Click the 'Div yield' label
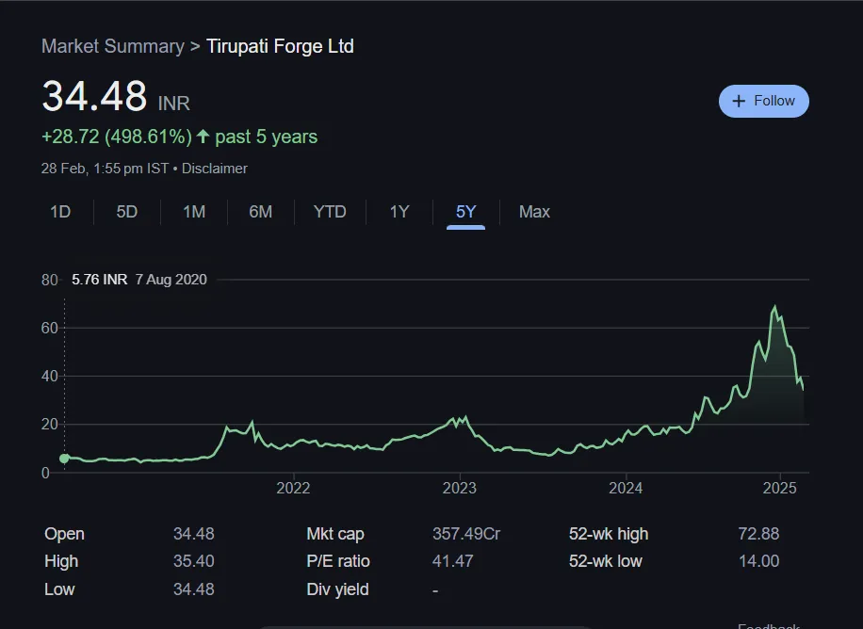Image resolution: width=863 pixels, height=629 pixels. click(x=337, y=589)
